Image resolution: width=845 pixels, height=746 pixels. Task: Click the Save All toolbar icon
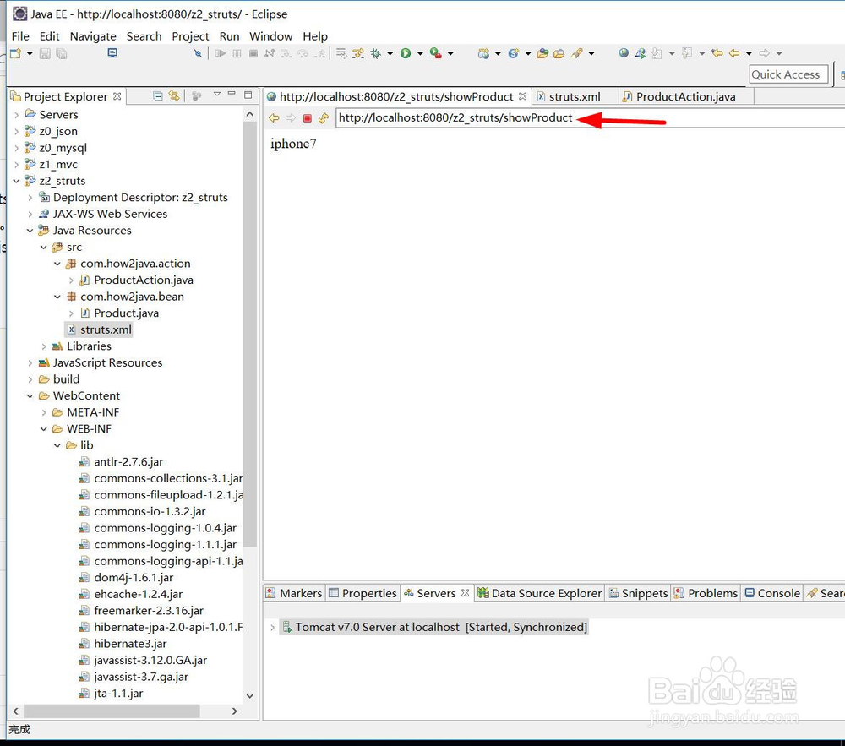click(x=62, y=53)
